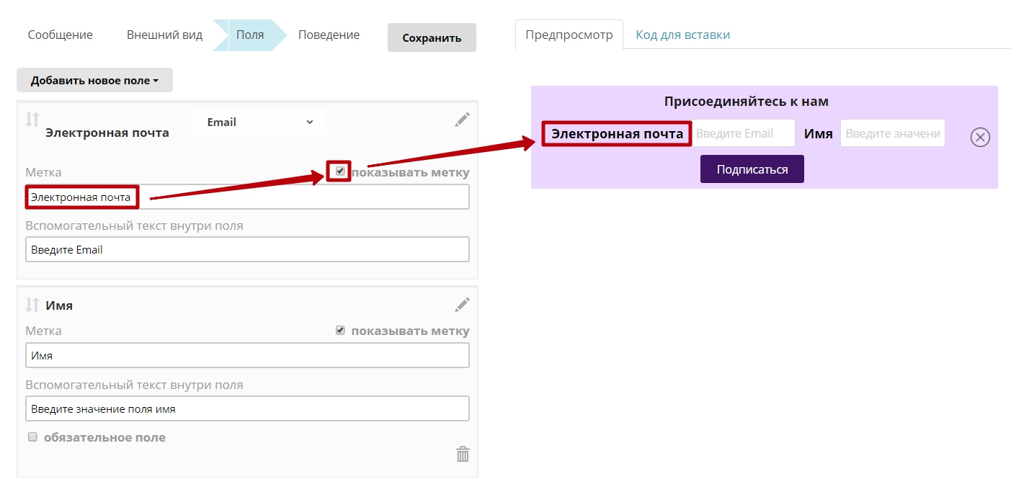
Task: Delete the Имя field with trash icon
Action: [463, 454]
